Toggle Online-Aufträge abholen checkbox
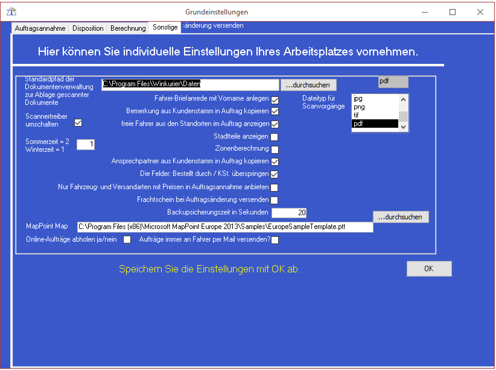496x370 pixels. [x=127, y=240]
